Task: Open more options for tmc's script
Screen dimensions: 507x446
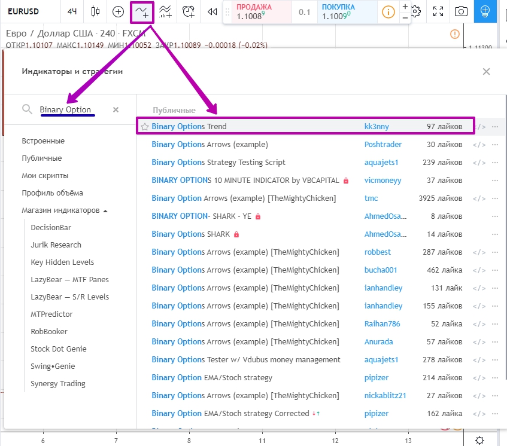Action: [x=495, y=198]
